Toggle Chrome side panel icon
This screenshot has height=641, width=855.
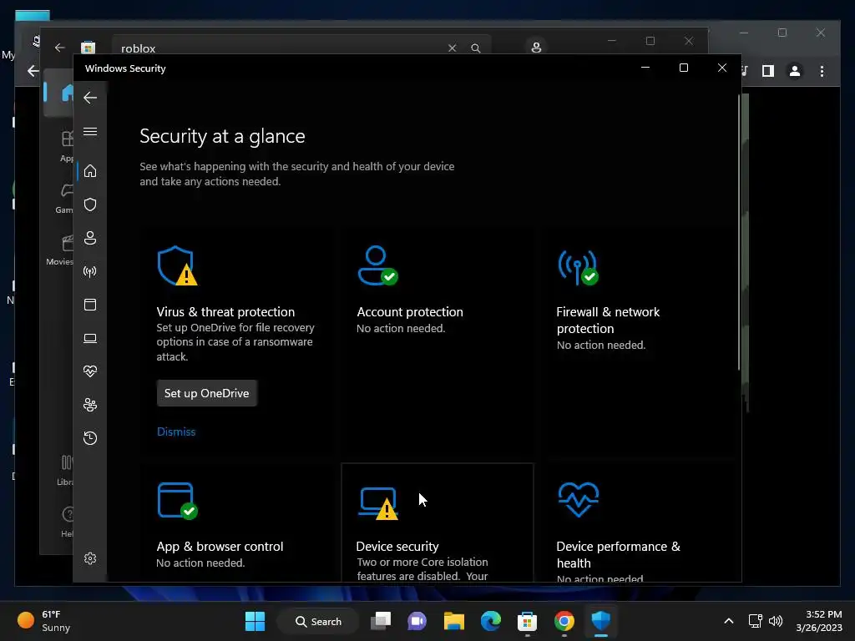[x=768, y=71]
